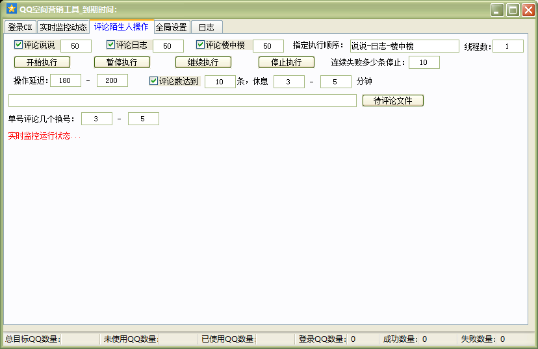Viewport: 538px width, 349px height.
Task: Open the 实时监控动态 tab
Action: point(63,27)
